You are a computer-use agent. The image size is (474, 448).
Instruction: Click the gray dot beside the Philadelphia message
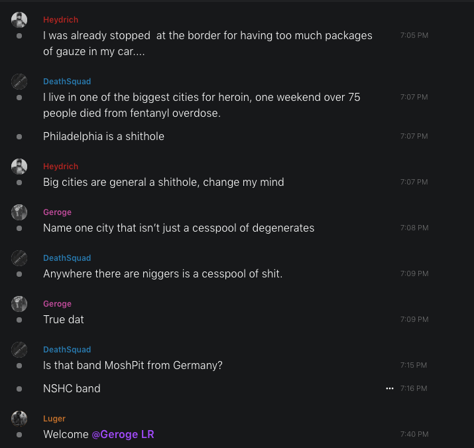tap(19, 137)
